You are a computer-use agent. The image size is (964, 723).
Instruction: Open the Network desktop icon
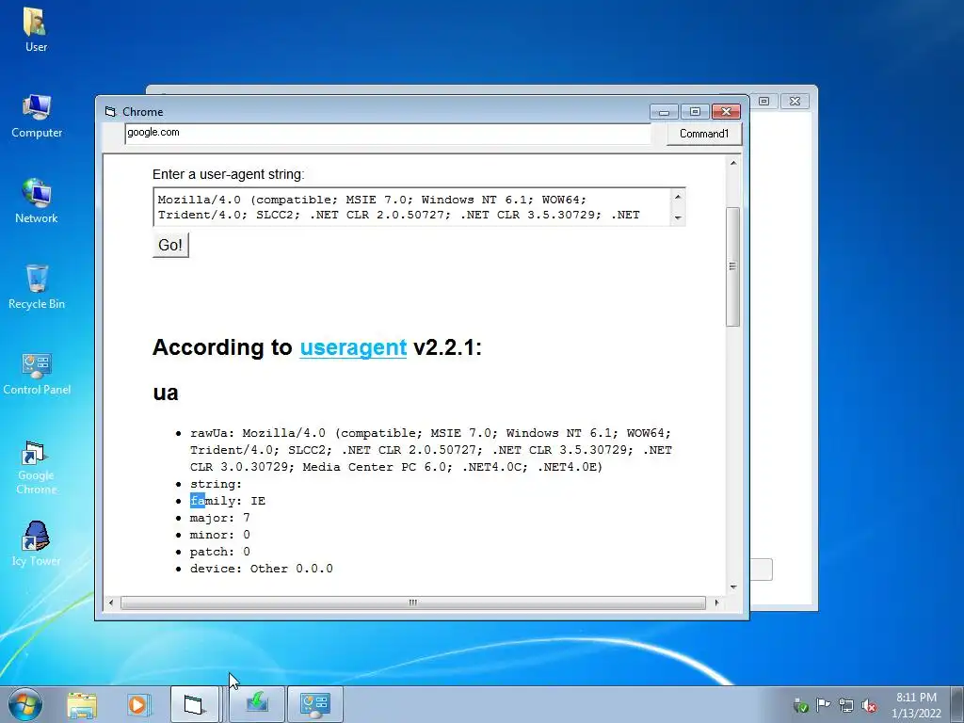[x=37, y=201]
